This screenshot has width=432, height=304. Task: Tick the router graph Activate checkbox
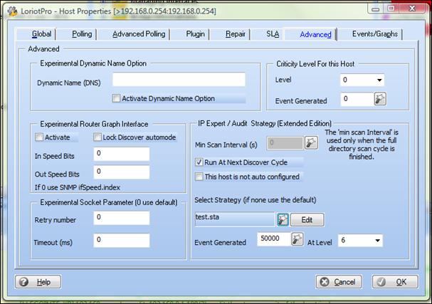[39, 137]
